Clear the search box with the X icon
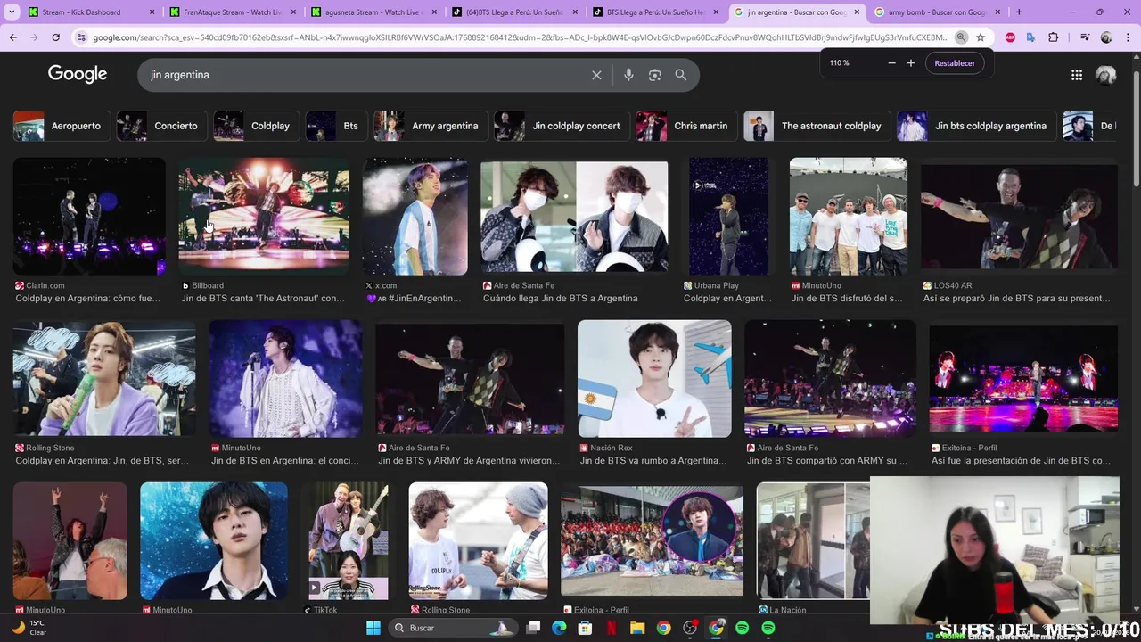This screenshot has width=1141, height=642. coord(596,75)
